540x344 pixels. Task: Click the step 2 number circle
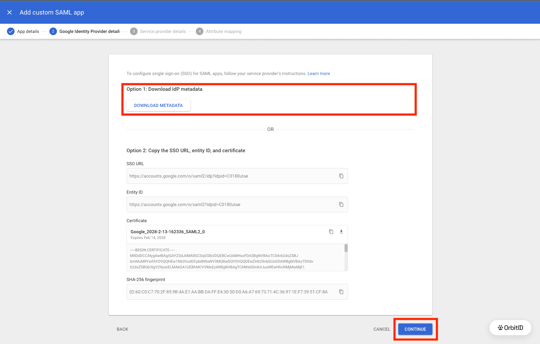(x=53, y=31)
